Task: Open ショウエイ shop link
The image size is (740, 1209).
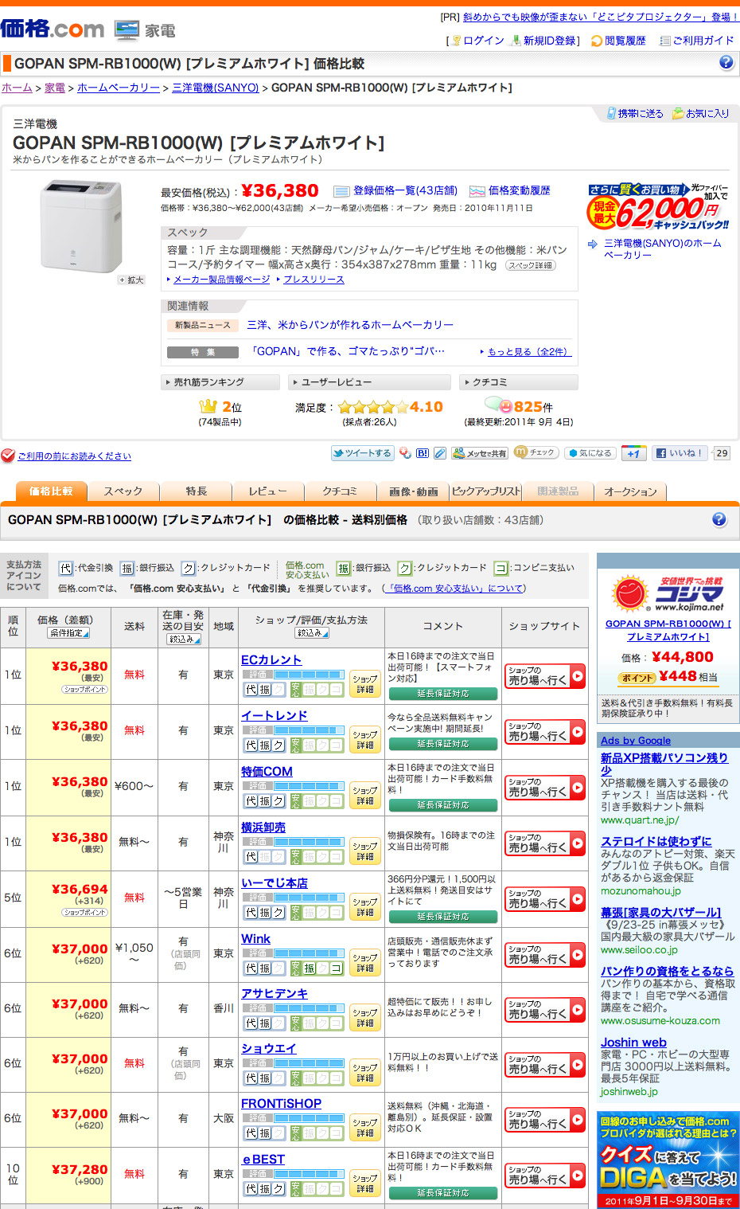Action: tap(269, 1048)
